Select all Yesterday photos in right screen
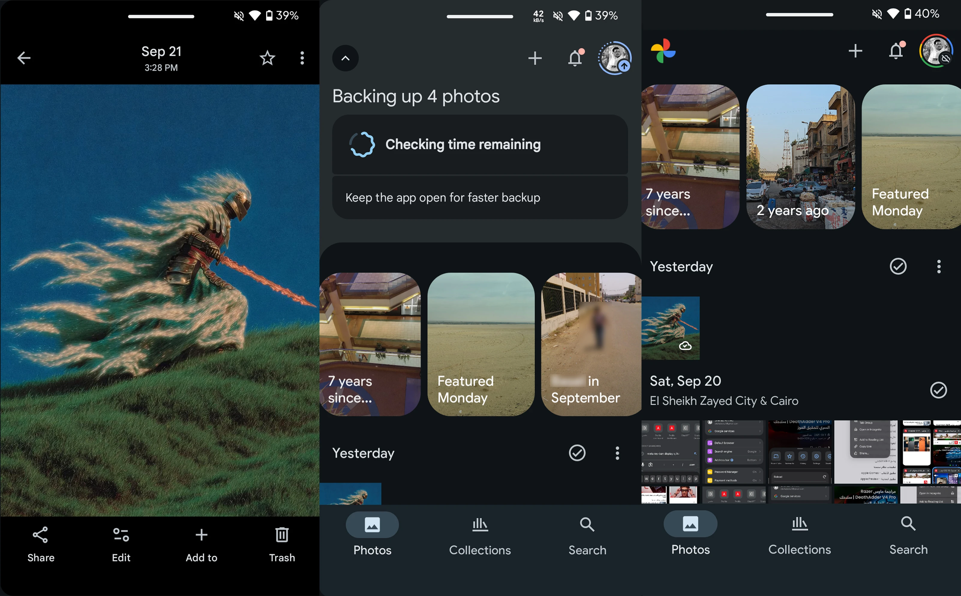961x596 pixels. pyautogui.click(x=898, y=266)
